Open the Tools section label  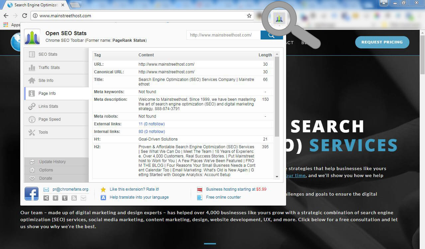(43, 132)
